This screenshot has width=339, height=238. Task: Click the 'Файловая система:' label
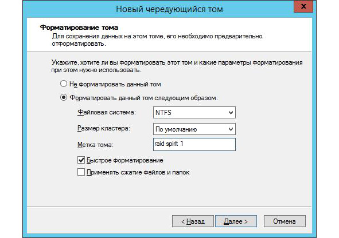point(107,112)
